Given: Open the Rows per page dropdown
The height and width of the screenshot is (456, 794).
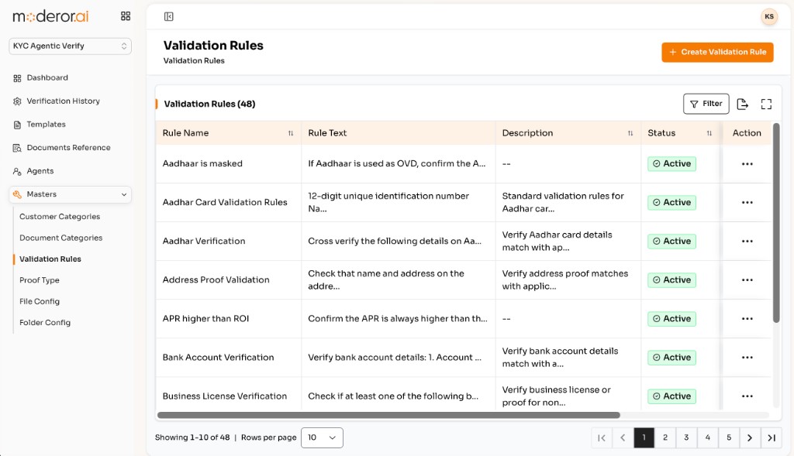Looking at the screenshot, I should [x=322, y=437].
